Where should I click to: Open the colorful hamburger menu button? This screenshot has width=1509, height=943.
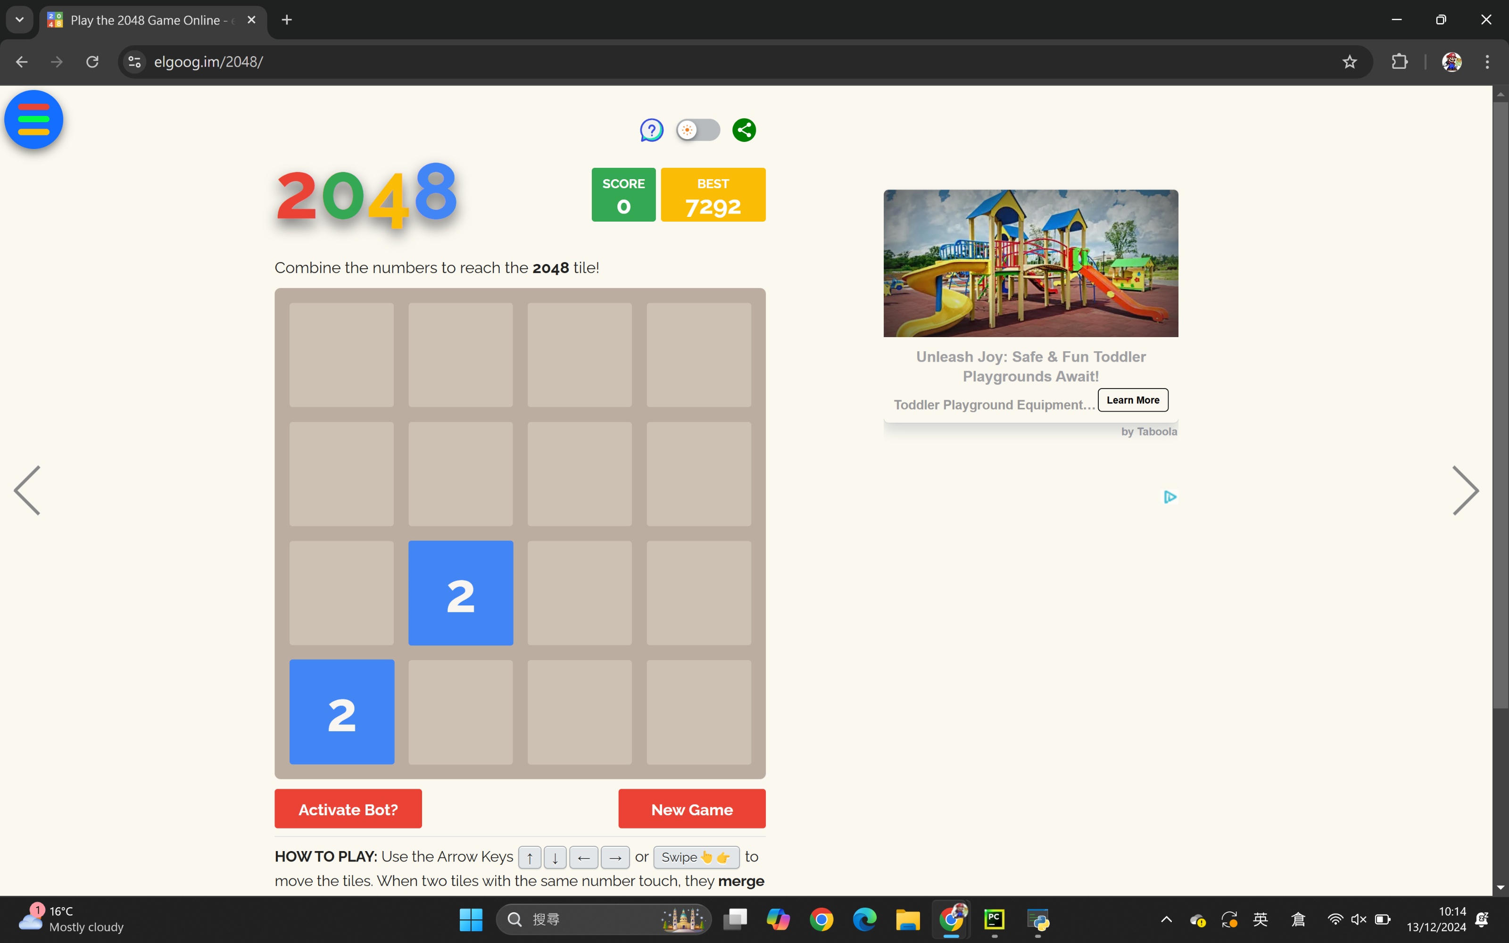(x=33, y=120)
